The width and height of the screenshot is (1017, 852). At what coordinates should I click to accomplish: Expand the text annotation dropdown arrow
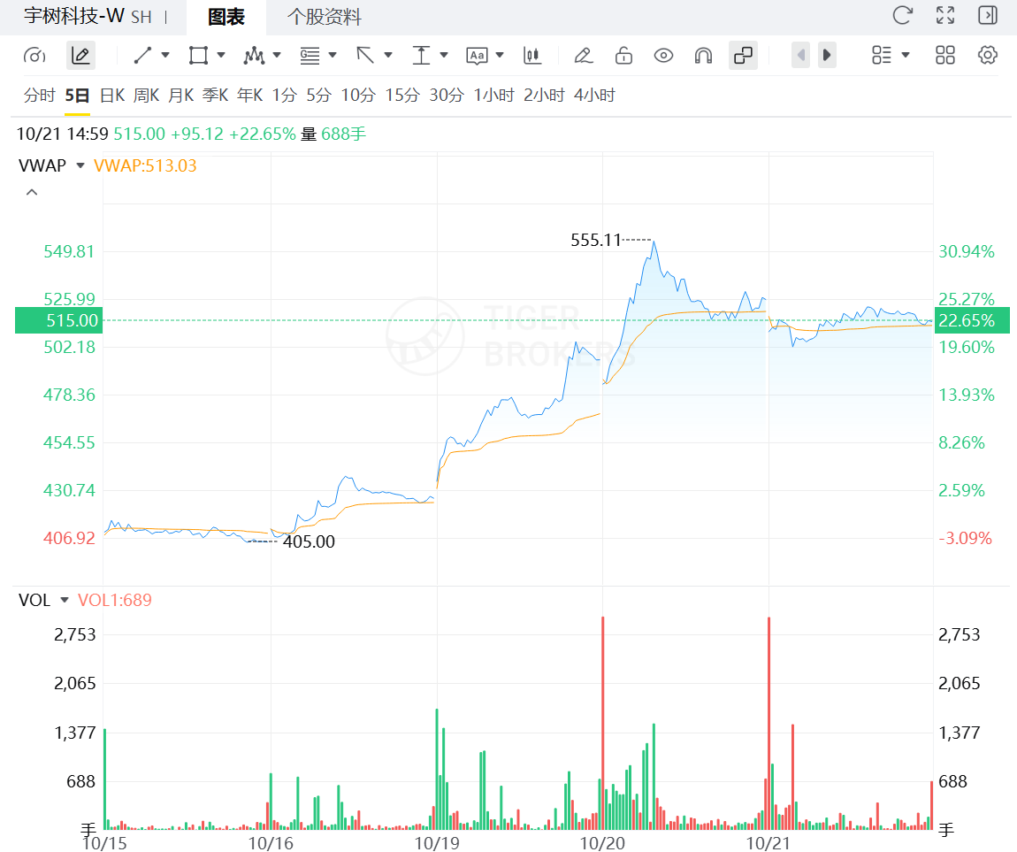[500, 55]
